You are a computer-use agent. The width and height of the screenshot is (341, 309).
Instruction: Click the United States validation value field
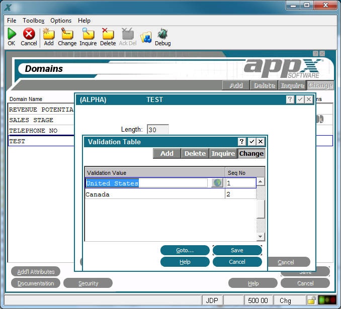pyautogui.click(x=146, y=183)
